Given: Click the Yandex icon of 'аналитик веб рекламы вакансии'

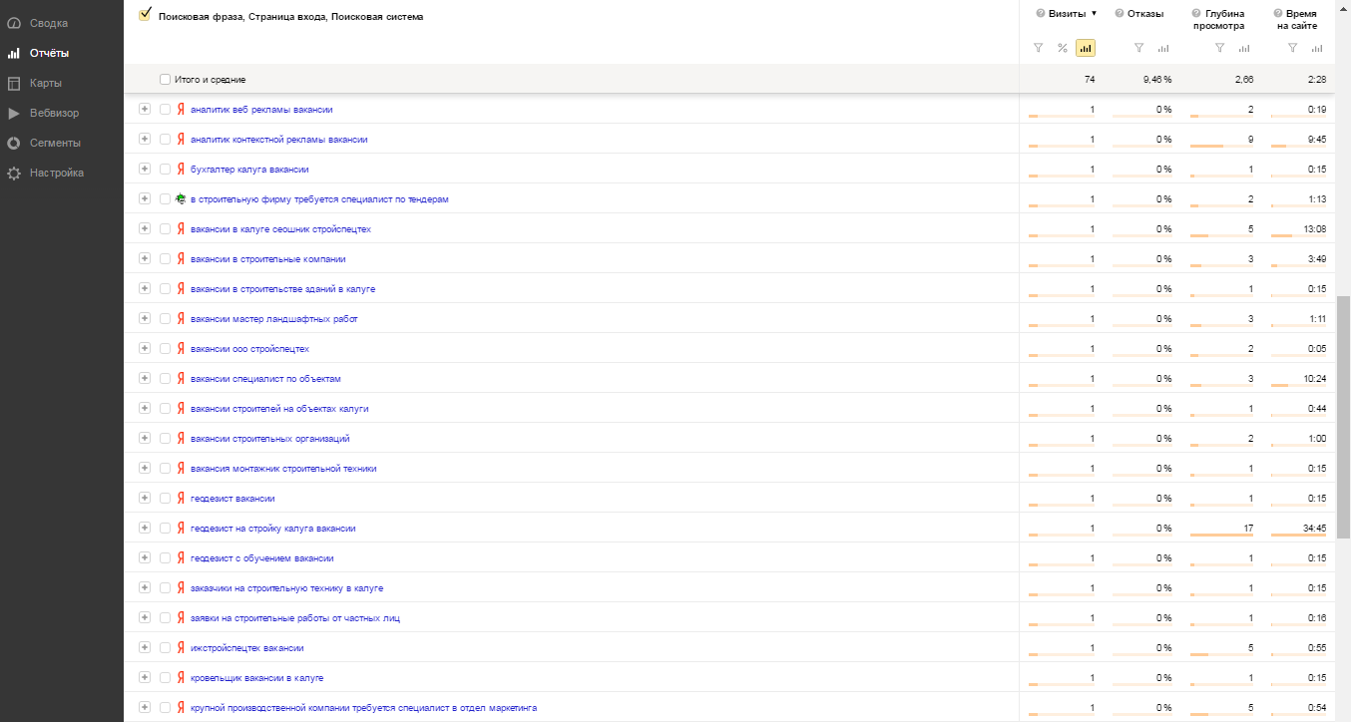Looking at the screenshot, I should [181, 110].
